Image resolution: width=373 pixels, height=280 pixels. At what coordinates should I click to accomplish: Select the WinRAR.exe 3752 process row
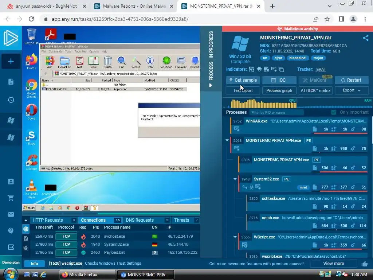coord(299,125)
